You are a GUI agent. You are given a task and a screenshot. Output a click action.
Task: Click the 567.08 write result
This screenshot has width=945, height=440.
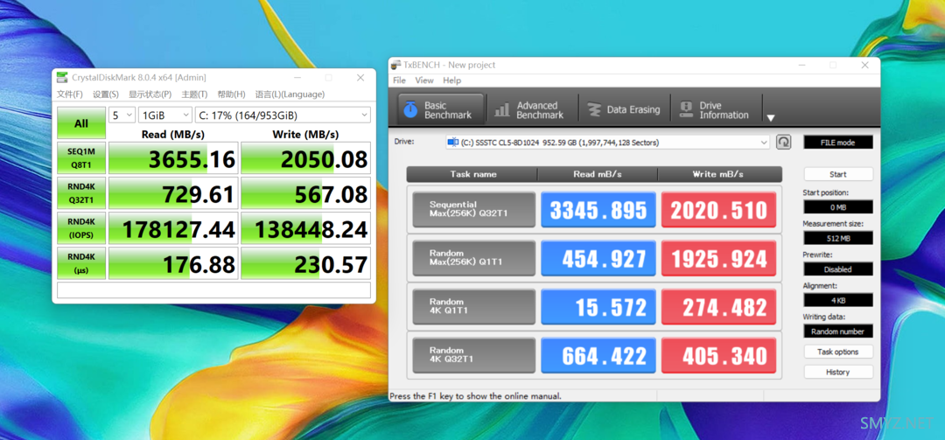tap(305, 192)
